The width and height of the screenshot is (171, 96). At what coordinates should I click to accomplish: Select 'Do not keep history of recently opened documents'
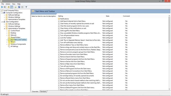tap(77, 76)
